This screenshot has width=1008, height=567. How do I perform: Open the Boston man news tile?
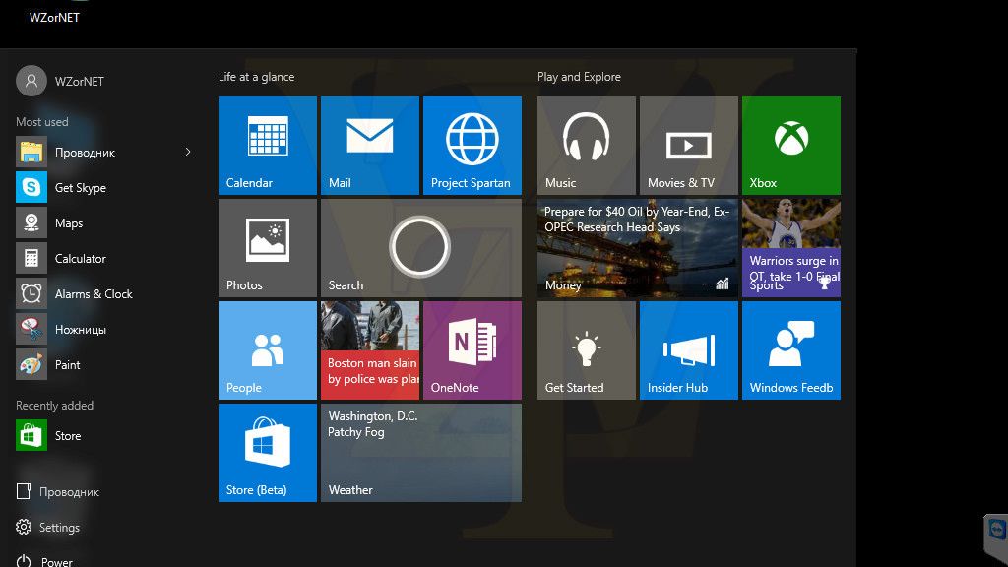(x=370, y=350)
